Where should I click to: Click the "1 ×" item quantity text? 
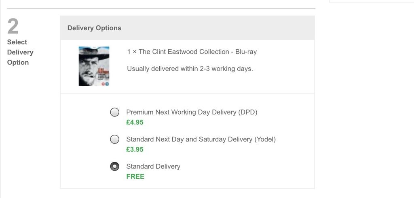(132, 52)
